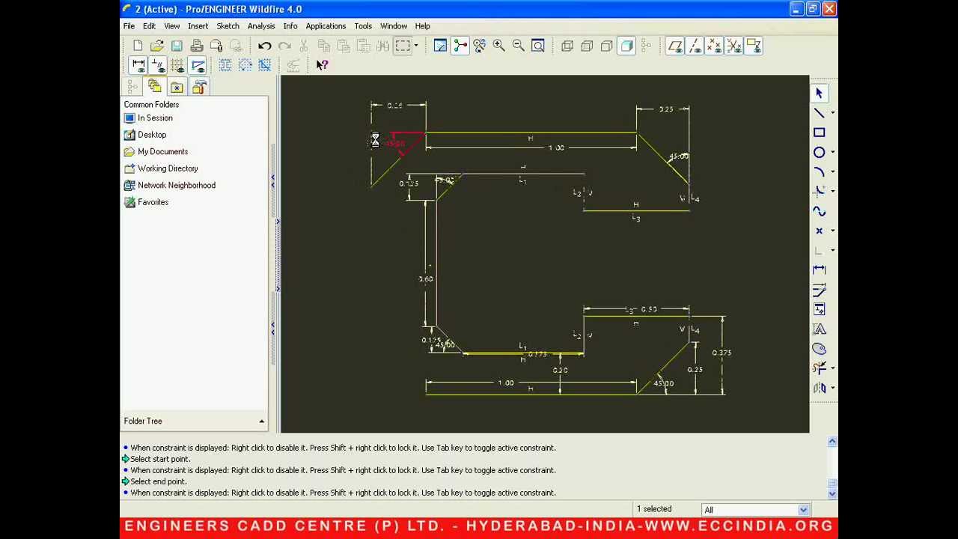Image resolution: width=958 pixels, height=539 pixels.
Task: Select the Text creation tool
Action: click(x=820, y=329)
